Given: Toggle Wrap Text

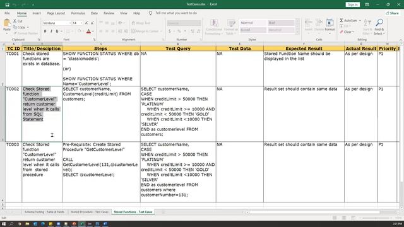Looking at the screenshot, I should point(141,23).
